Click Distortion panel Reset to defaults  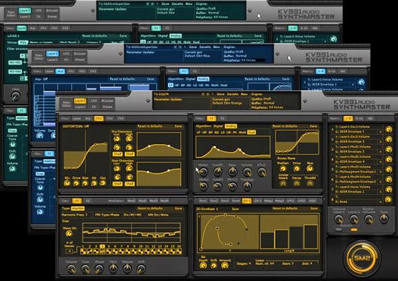coord(150,126)
